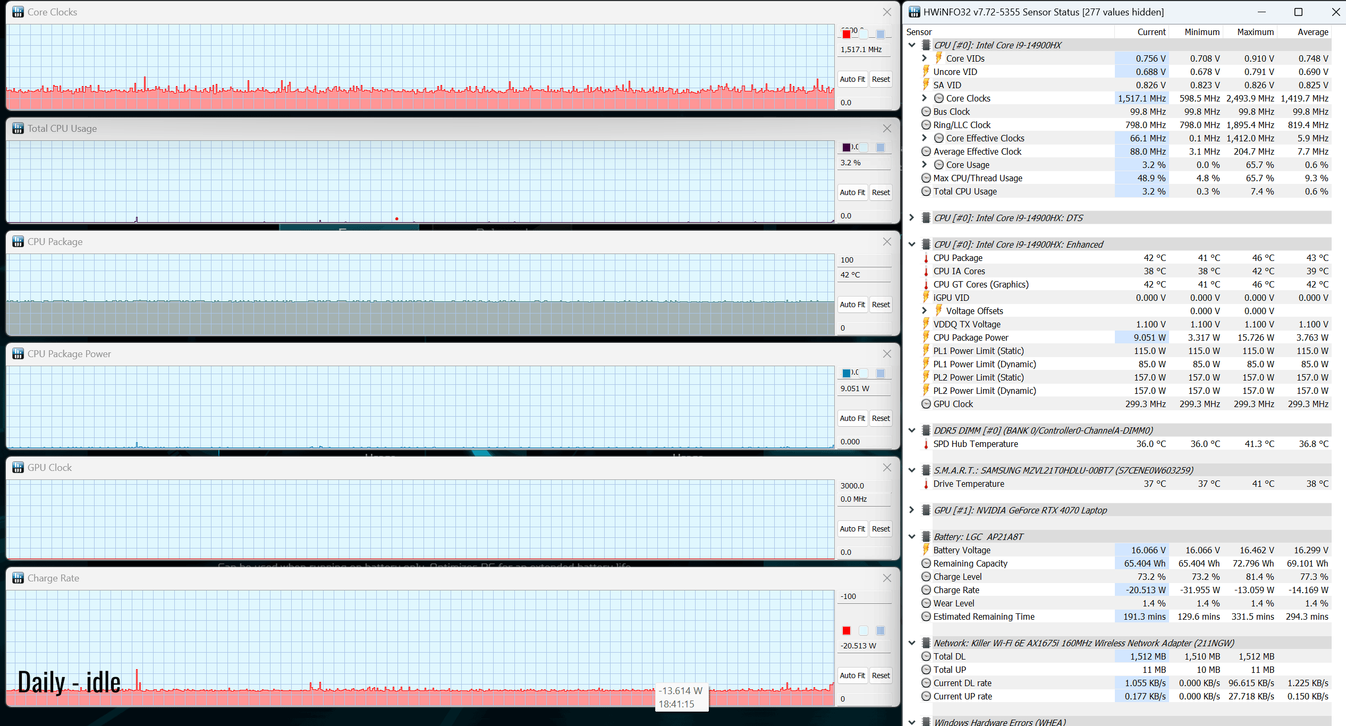Click the icon beside Wear Level
1346x726 pixels.
[926, 603]
